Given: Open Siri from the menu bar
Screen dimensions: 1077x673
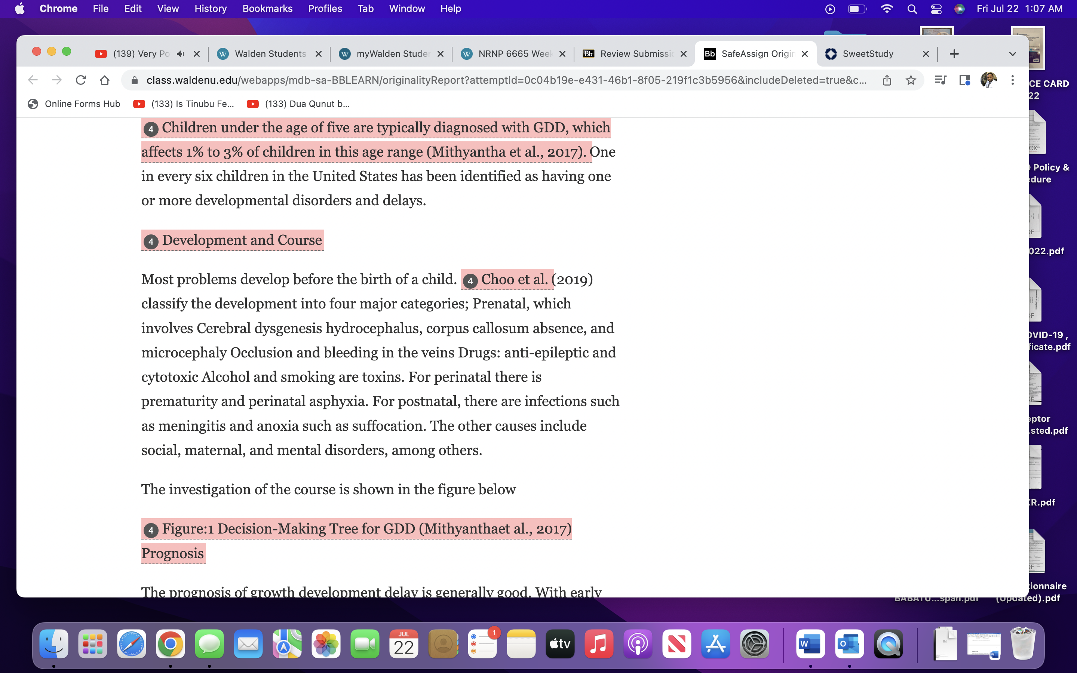Looking at the screenshot, I should click(960, 9).
